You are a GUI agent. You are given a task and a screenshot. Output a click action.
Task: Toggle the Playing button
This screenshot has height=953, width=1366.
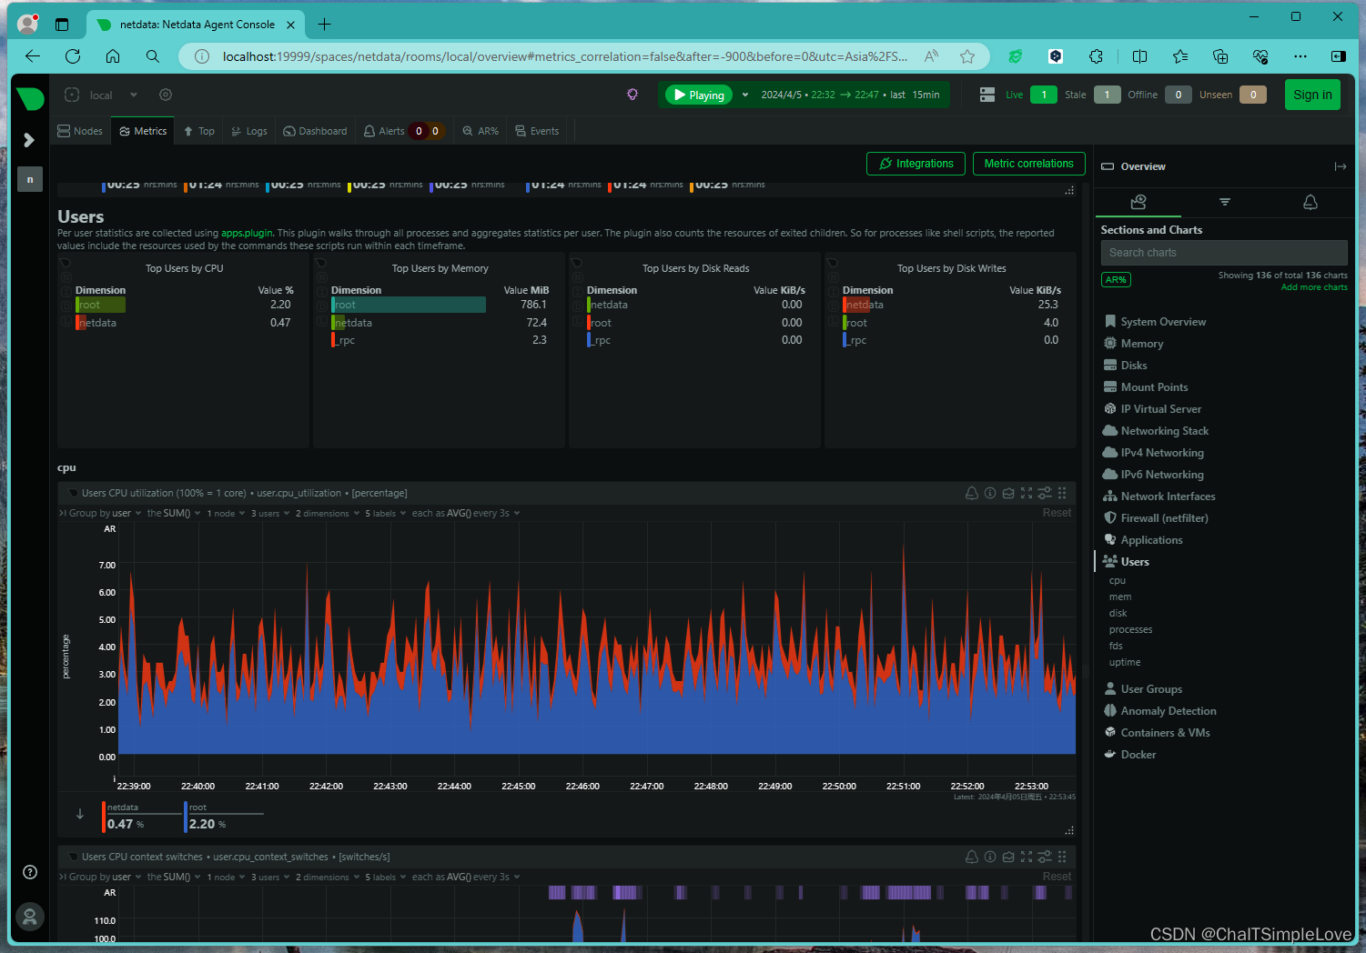coord(699,95)
